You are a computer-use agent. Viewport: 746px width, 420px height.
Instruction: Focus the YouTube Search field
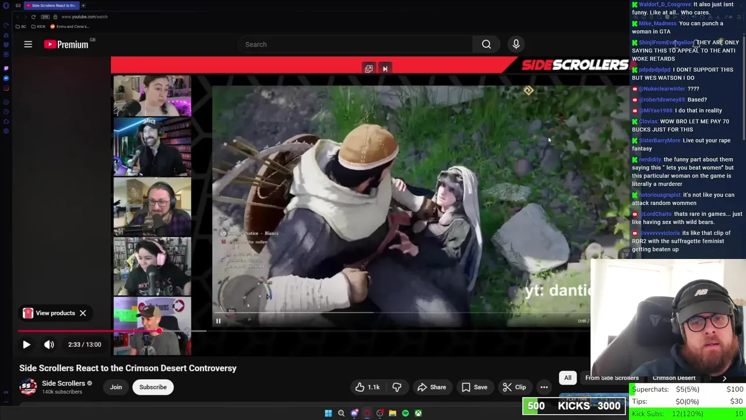(356, 44)
